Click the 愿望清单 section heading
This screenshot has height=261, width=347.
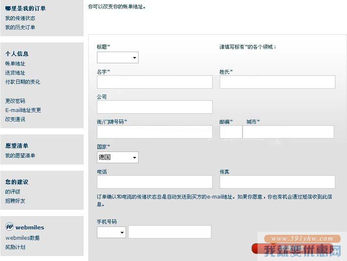pyautogui.click(x=17, y=146)
